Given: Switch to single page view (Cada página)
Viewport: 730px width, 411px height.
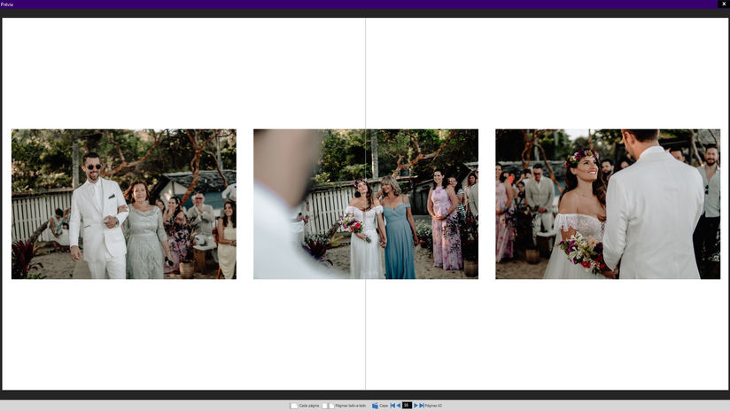Looking at the screenshot, I should coord(305,406).
